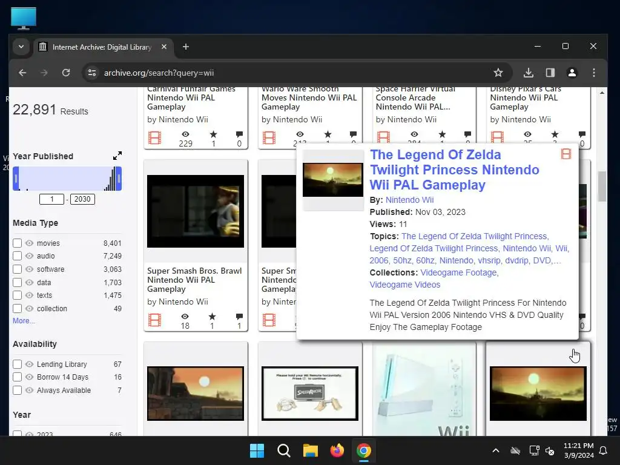
Task: Open the Nintendo Wii creator link in popup
Action: point(410,200)
